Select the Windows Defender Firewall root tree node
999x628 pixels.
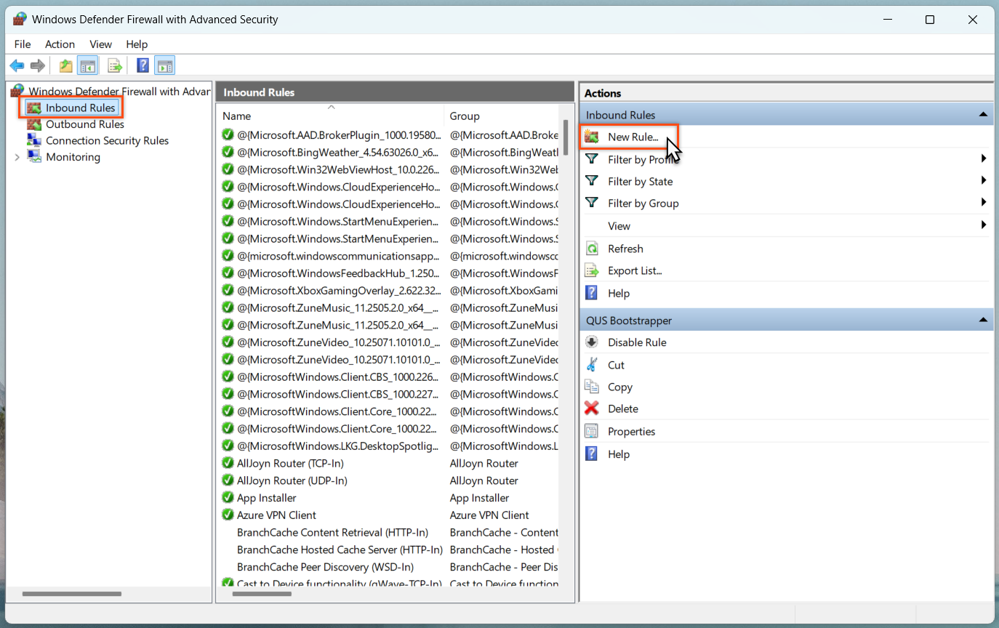click(120, 91)
